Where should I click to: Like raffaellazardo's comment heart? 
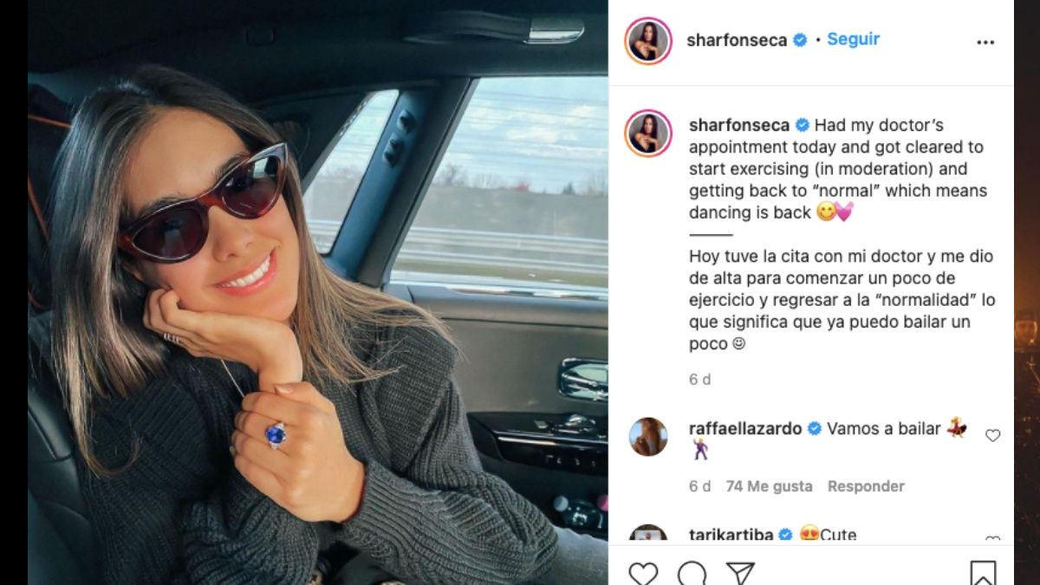click(x=993, y=436)
